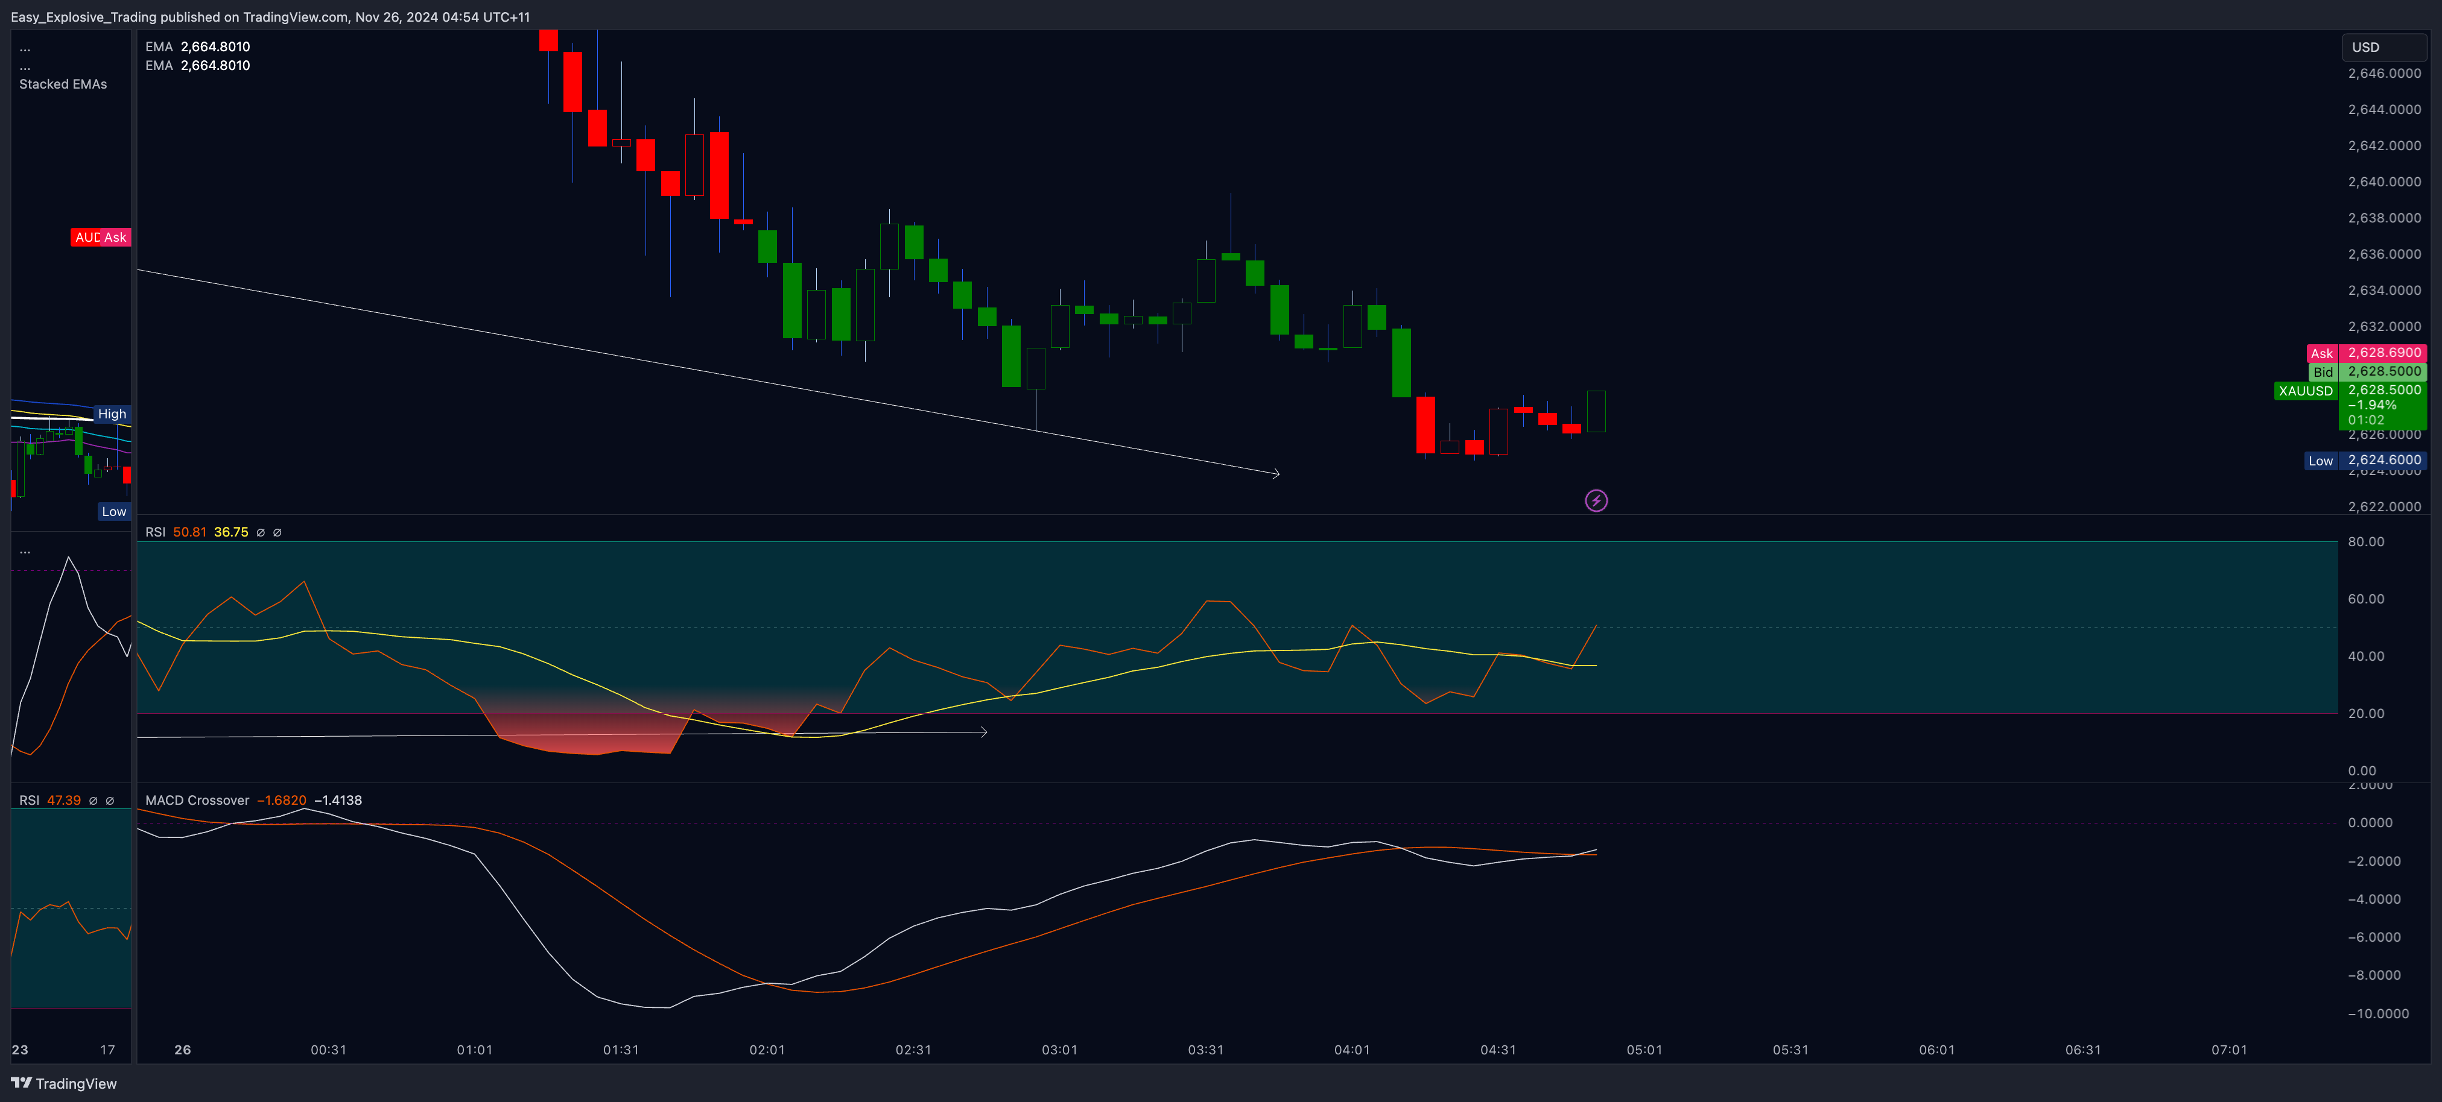Click 02:01 on the time axis
This screenshot has width=2442, height=1102.
point(767,1050)
